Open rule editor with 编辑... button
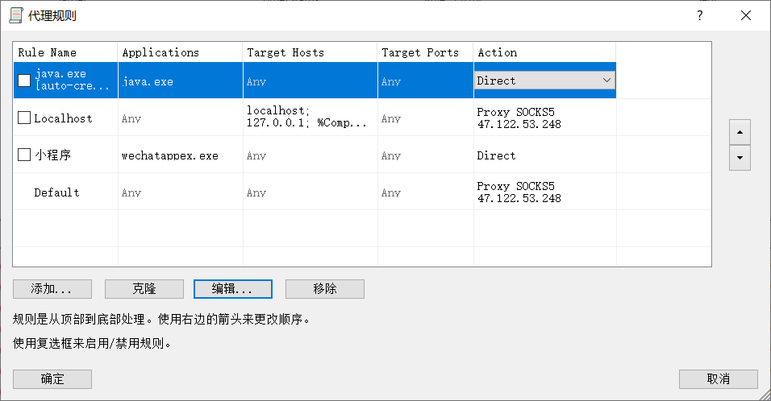Image resolution: width=771 pixels, height=401 pixels. point(233,289)
